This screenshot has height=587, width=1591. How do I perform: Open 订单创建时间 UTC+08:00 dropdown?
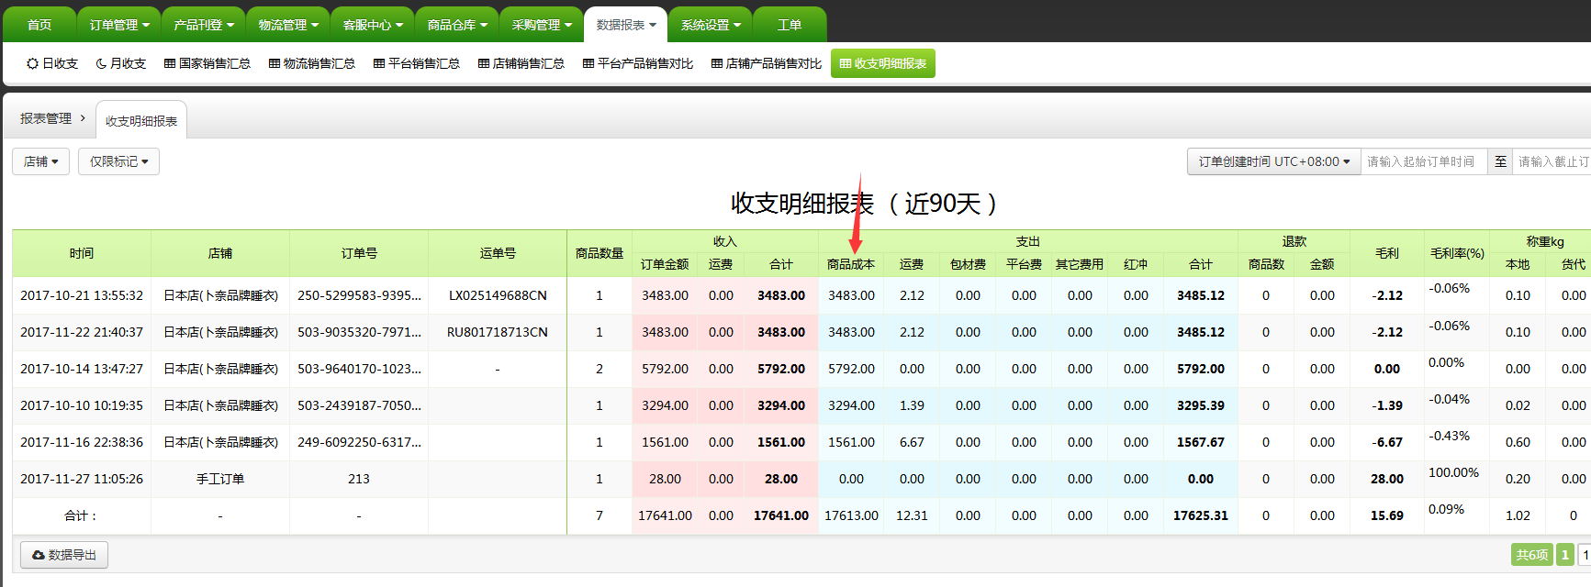(x=1273, y=161)
